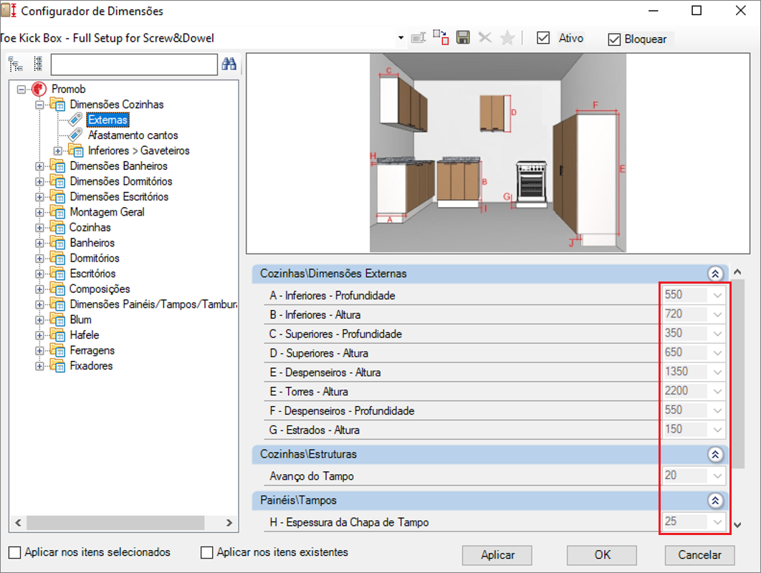Check Aplicar nos itens existentes
The width and height of the screenshot is (761, 573).
(x=207, y=552)
